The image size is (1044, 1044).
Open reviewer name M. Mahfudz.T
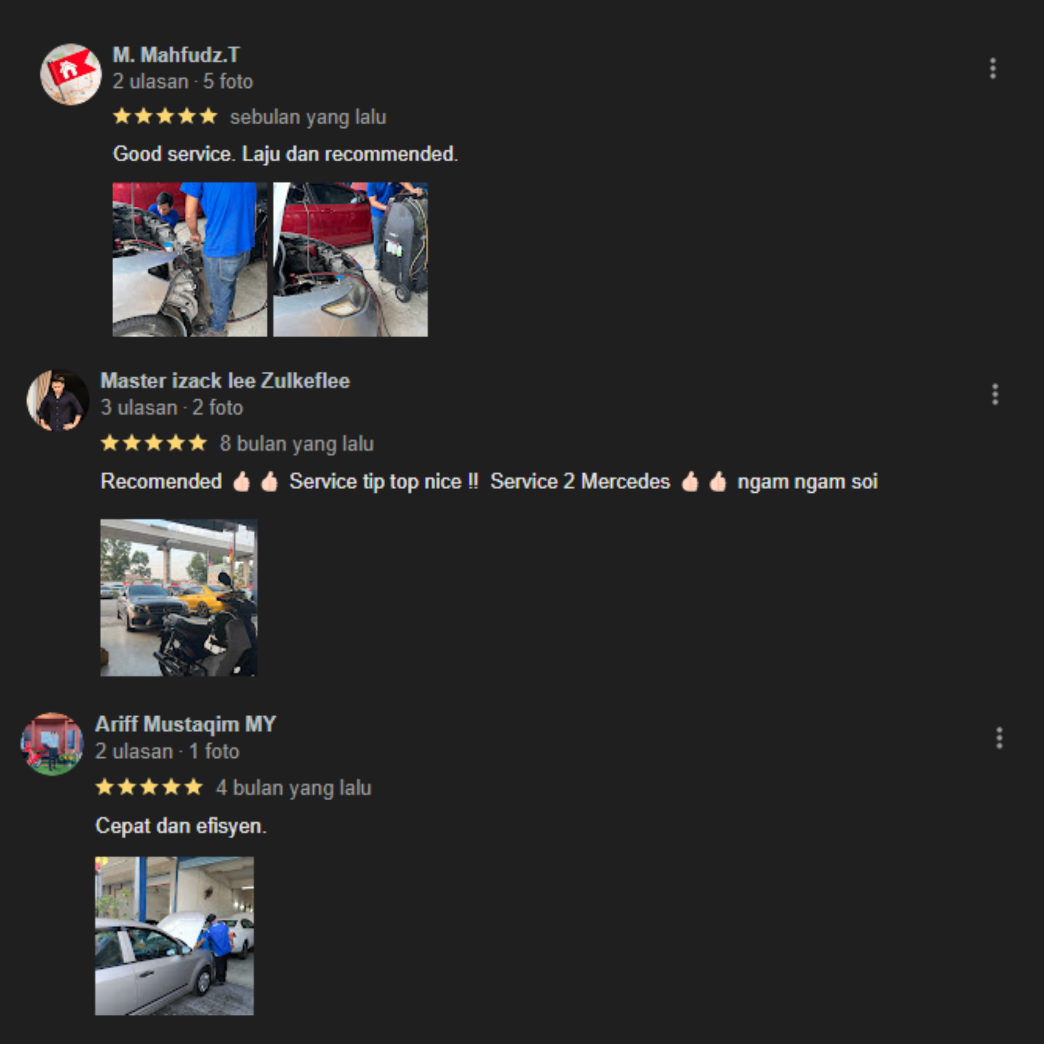pyautogui.click(x=176, y=55)
